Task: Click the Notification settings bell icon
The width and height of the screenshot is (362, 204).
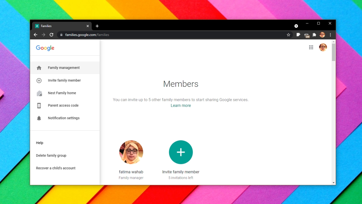Action: coord(39,118)
